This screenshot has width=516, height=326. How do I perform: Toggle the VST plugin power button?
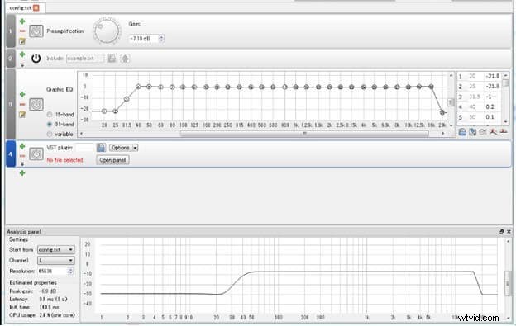36,154
